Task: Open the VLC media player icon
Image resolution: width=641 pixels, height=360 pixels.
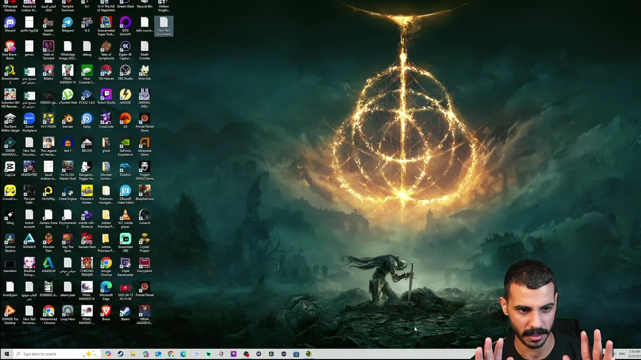Action: 125,219
